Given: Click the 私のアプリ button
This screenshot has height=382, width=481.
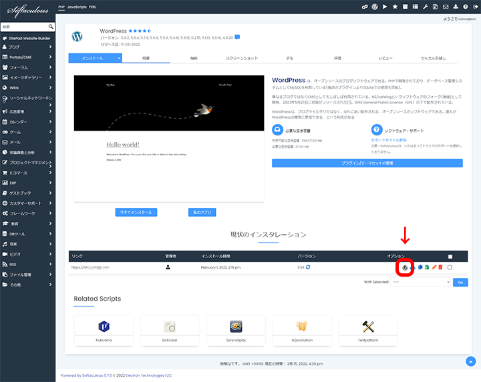Looking at the screenshot, I should click(x=202, y=212).
